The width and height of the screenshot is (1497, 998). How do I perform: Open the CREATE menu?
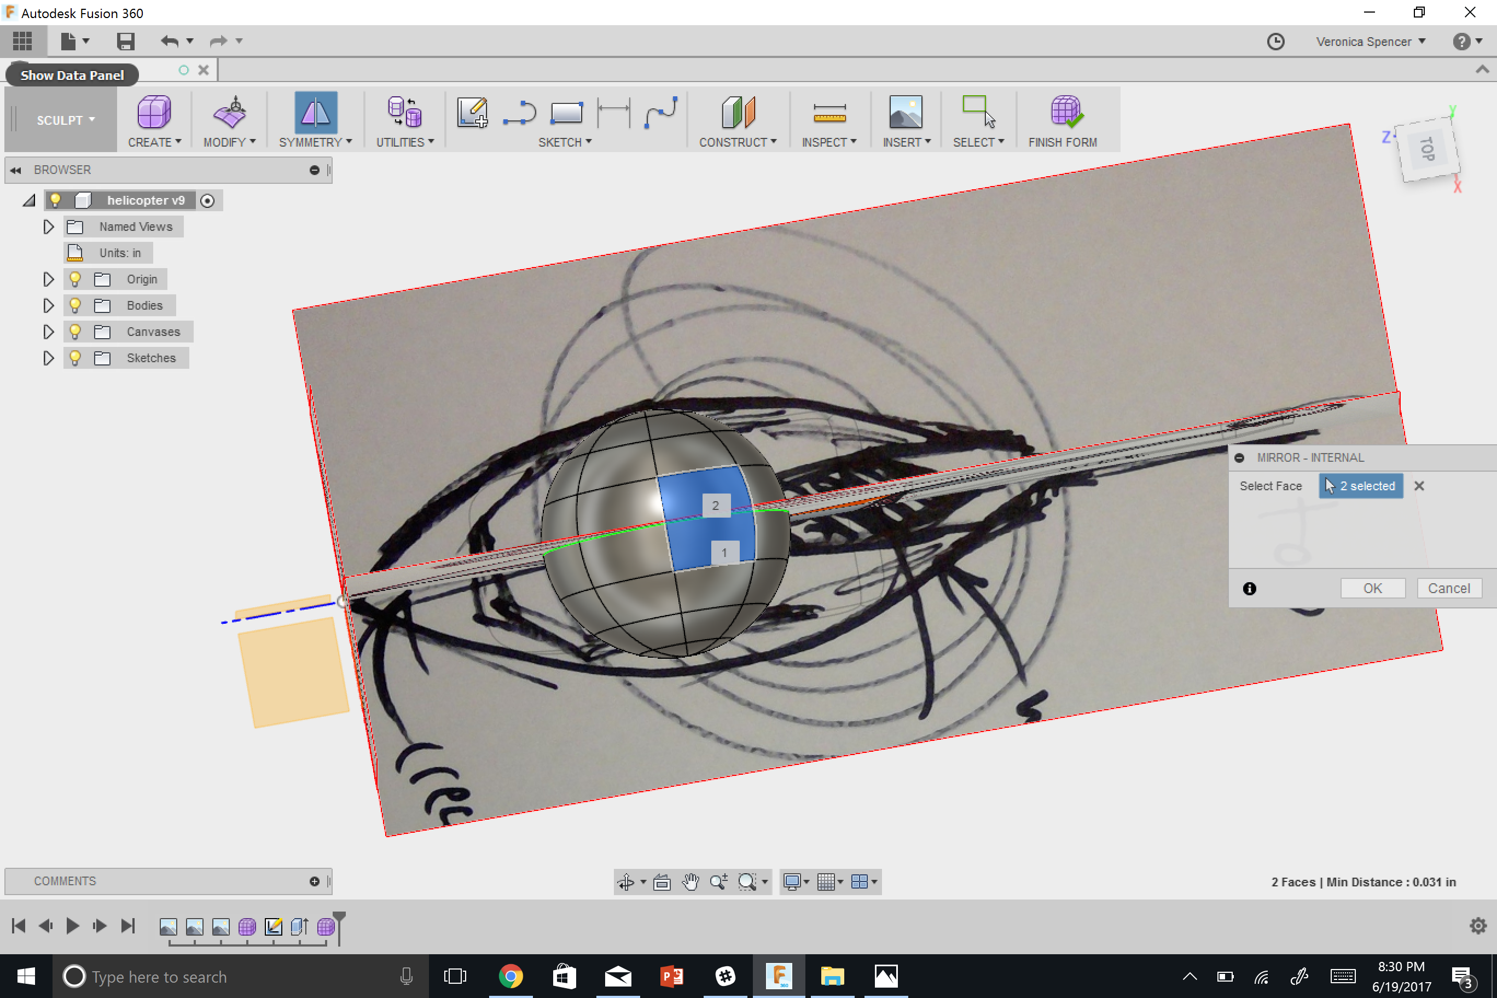tap(155, 142)
